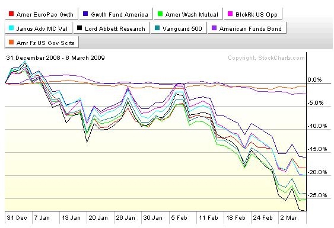334x228 pixels.
Task: Click the -5.0% y-axis label
Action: (x=316, y=103)
